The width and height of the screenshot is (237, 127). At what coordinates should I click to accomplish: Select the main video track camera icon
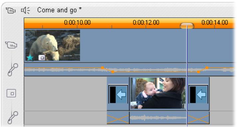point(11,45)
